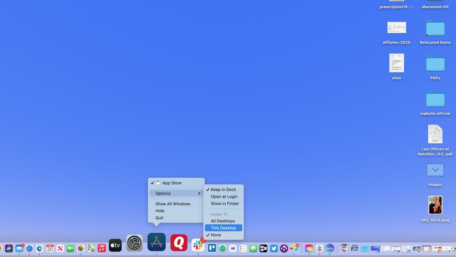This screenshot has width=456, height=257.
Task: Open Adobe Creative Cloud from the Dock
Action: coord(308,248)
